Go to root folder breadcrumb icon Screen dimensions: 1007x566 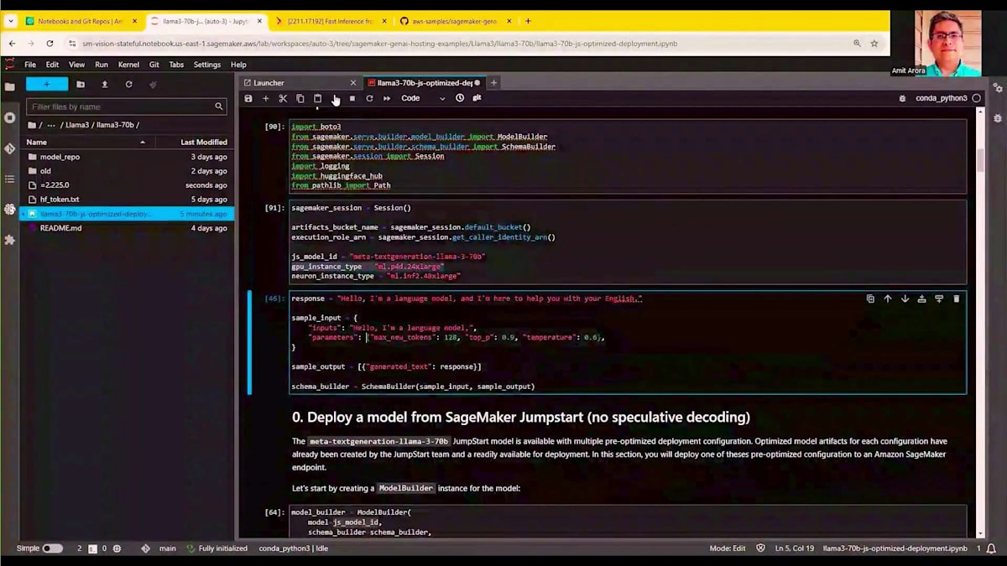click(x=32, y=125)
